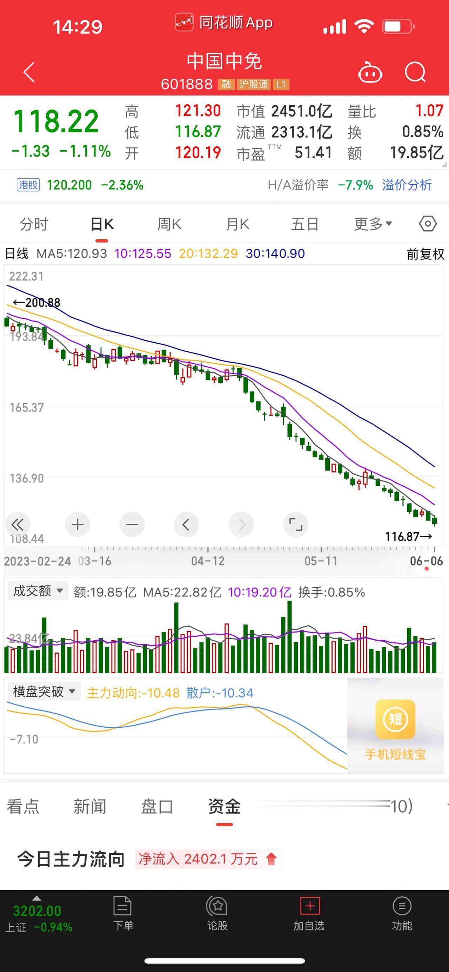The width and height of the screenshot is (449, 972).
Task: Tap 200.88 high price annotation
Action: tap(36, 303)
